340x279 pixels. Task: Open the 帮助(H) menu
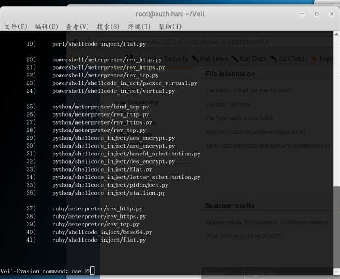click(170, 26)
